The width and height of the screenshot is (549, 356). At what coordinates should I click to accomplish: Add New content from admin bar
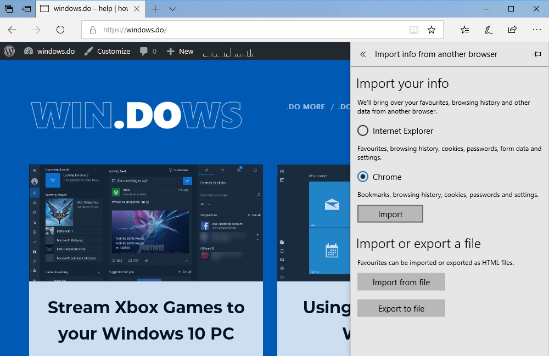[x=180, y=51]
